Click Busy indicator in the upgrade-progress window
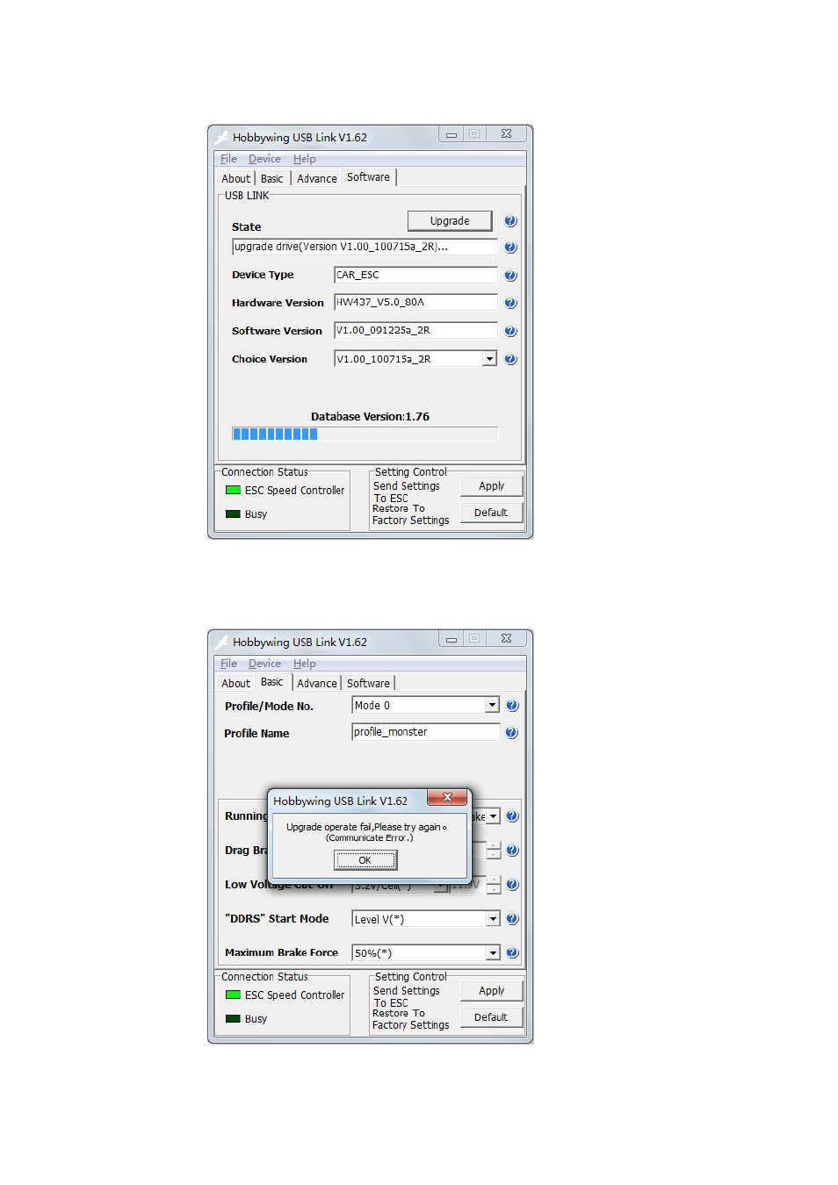 pos(233,514)
